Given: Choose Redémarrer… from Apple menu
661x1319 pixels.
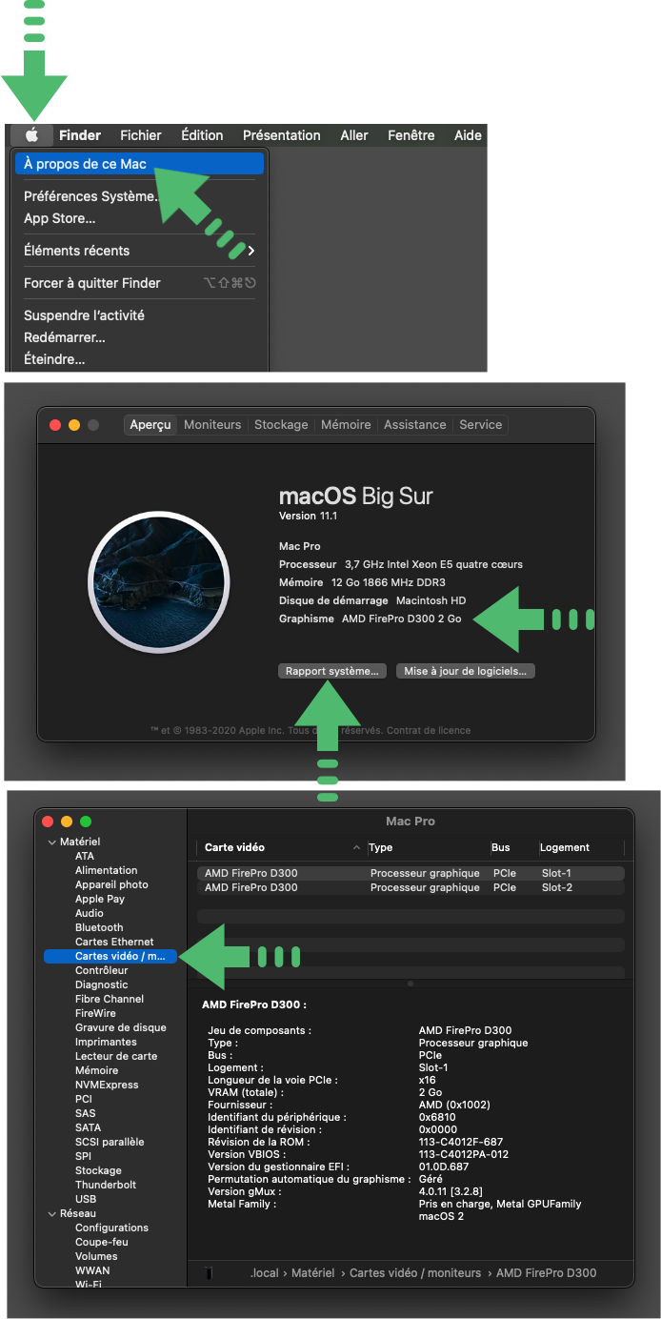Looking at the screenshot, I should pos(65,337).
